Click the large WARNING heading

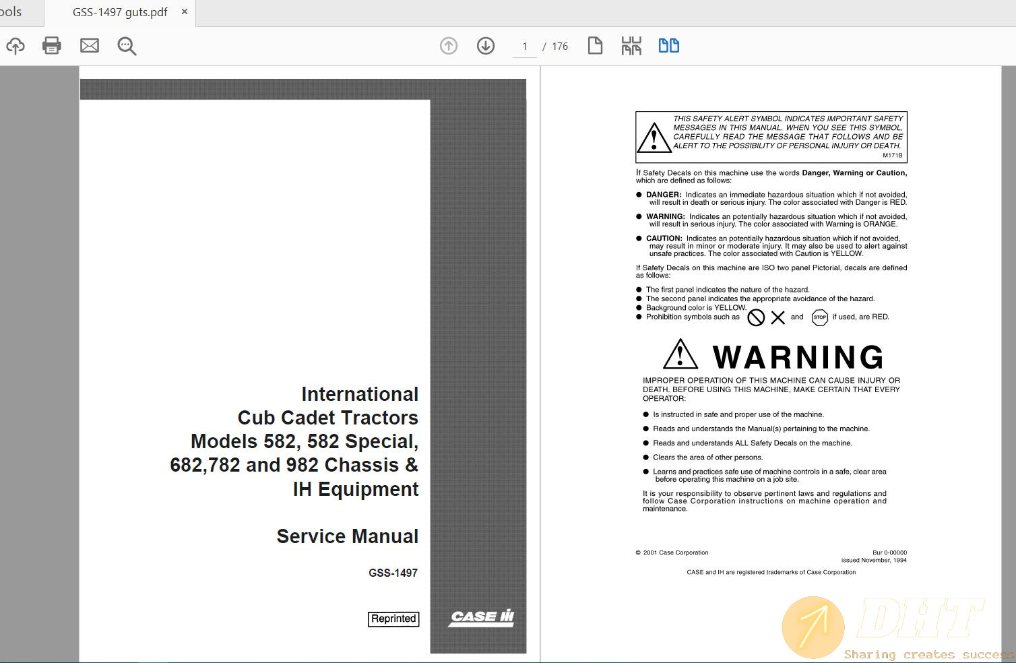click(798, 357)
